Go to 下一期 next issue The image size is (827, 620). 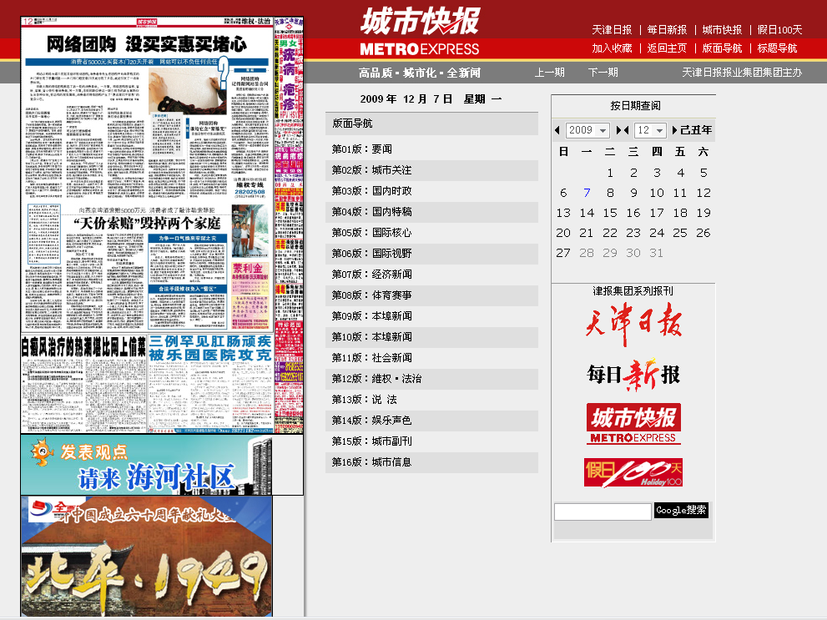coord(603,73)
